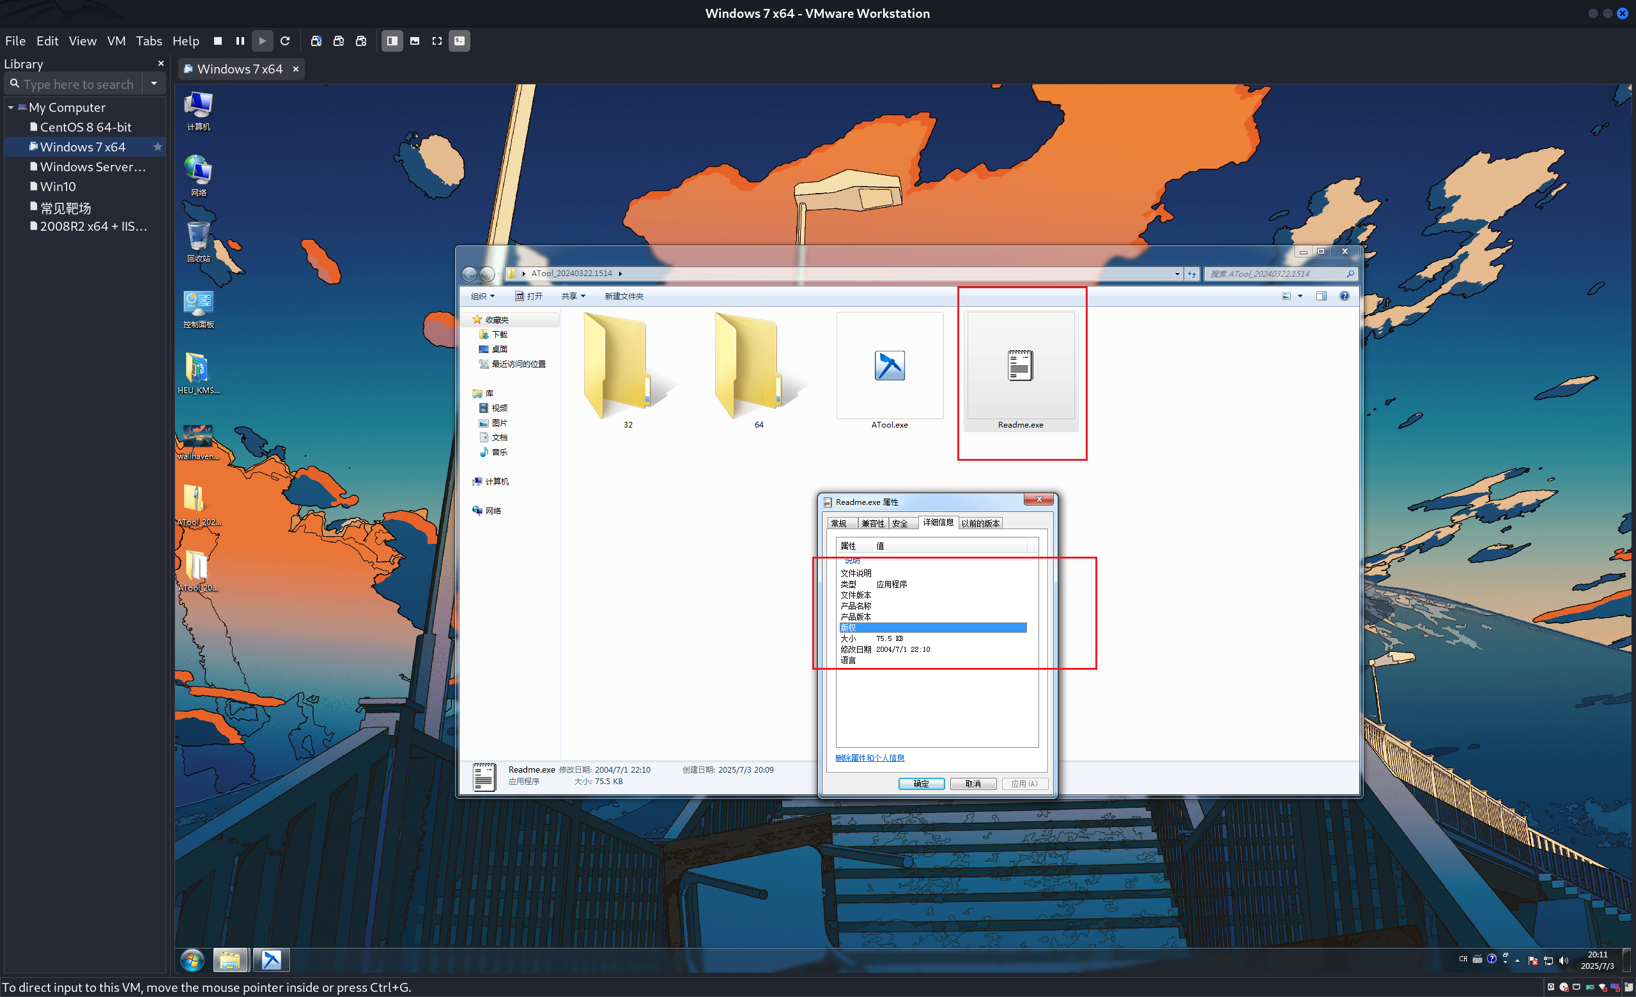
Task: Select CentOS 8 64-bit in library
Action: pyautogui.click(x=86, y=127)
